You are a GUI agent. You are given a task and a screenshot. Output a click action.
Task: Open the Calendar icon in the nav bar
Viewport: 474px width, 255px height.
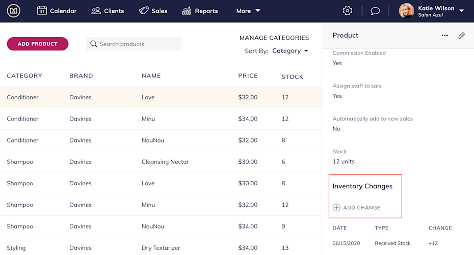click(42, 11)
